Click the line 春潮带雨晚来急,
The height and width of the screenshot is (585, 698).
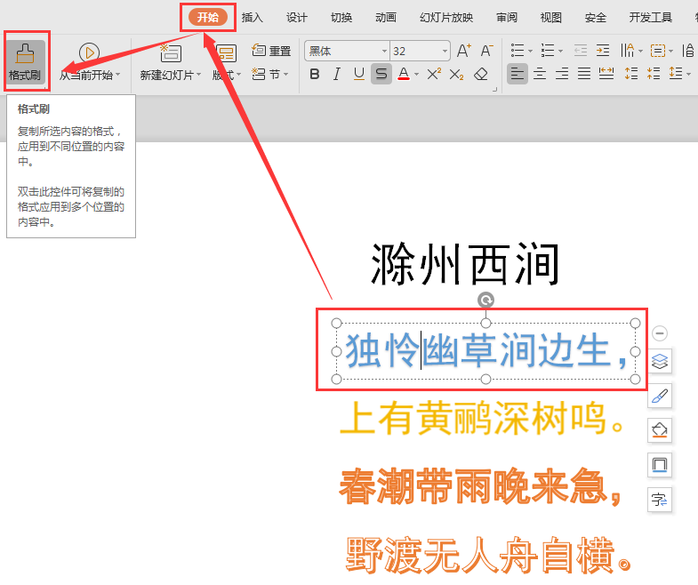point(481,486)
